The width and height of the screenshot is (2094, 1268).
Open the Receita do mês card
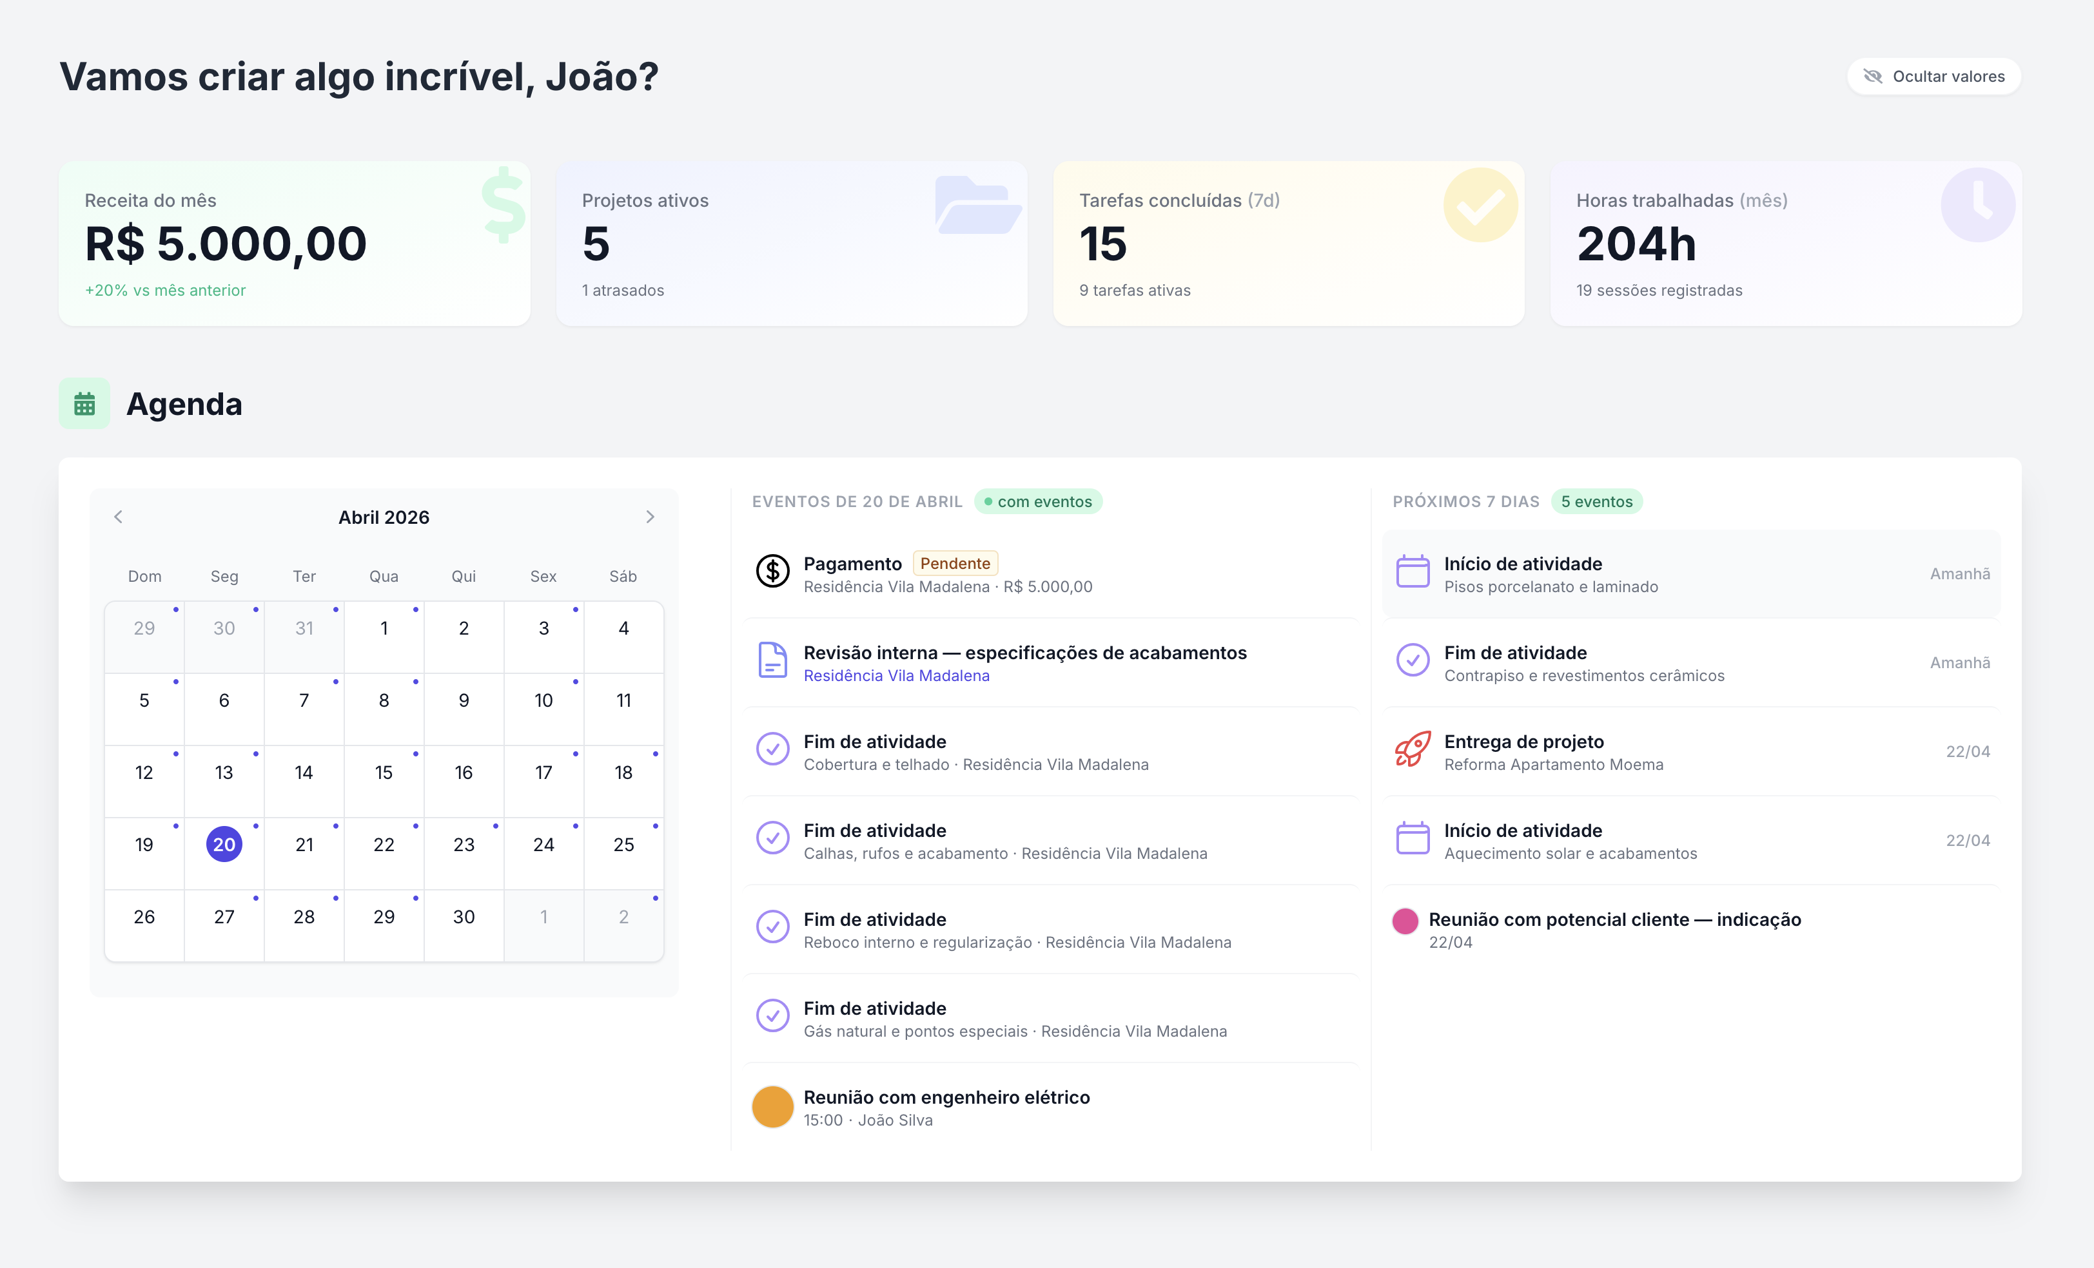[x=294, y=244]
